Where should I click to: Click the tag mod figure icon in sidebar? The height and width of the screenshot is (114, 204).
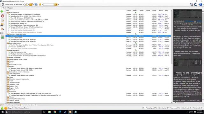coord(2,25)
